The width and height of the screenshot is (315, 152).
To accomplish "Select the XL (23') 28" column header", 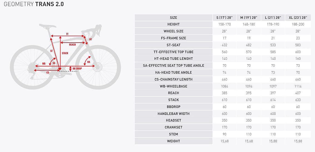I will (x=298, y=18).
